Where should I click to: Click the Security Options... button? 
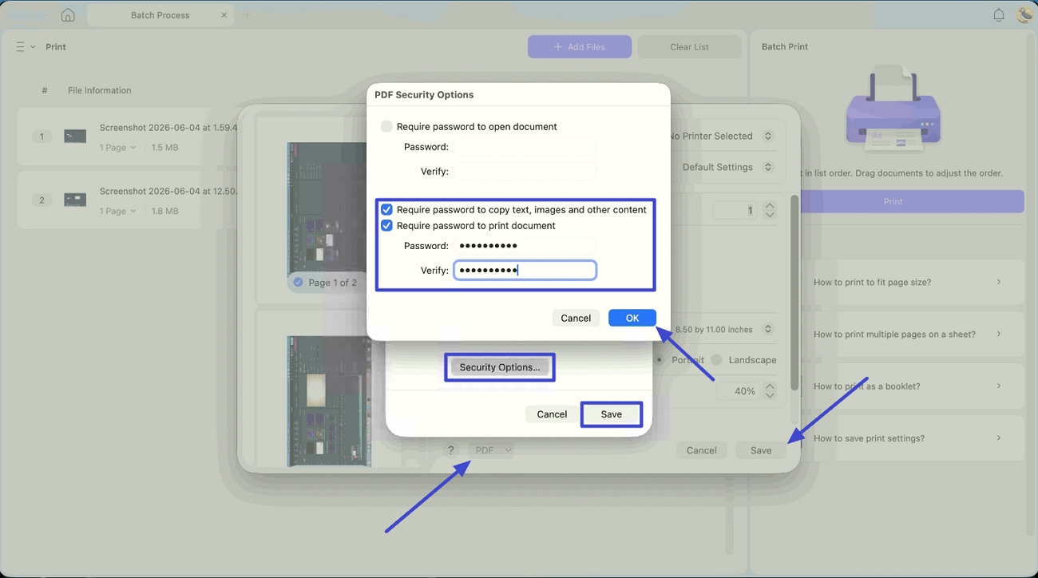500,367
